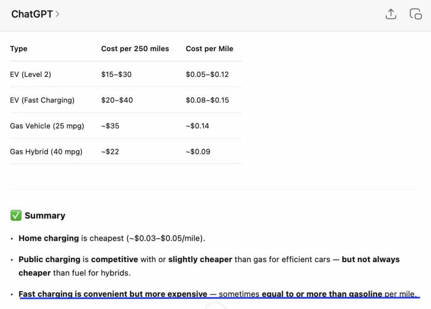Click the green checkmark Summary emoji
Screen dimensions: 431x309
click(x=16, y=215)
